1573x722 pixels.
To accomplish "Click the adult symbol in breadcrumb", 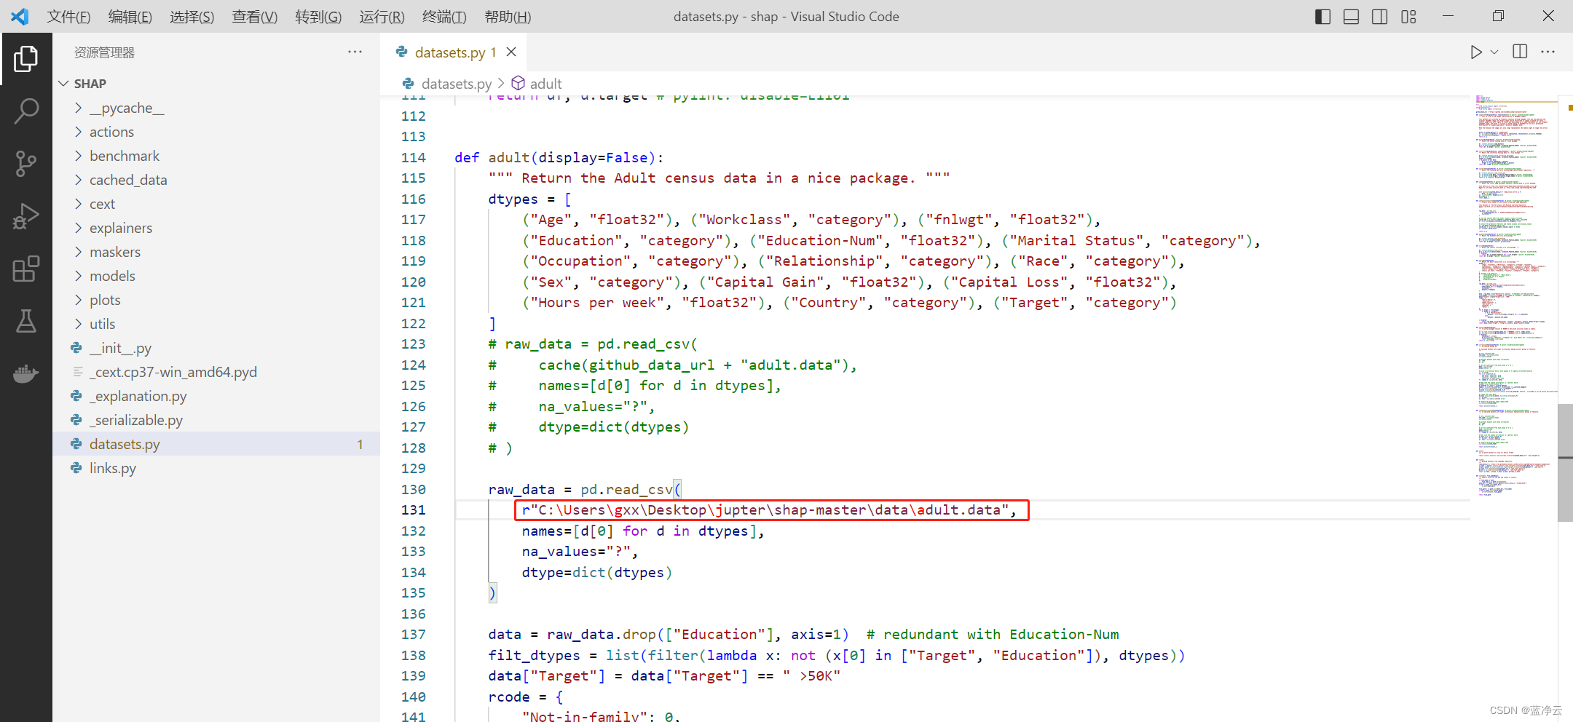I will (x=537, y=84).
